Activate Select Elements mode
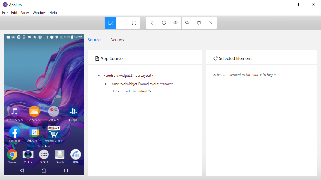Viewport: 321px width, 180px height. click(111, 23)
